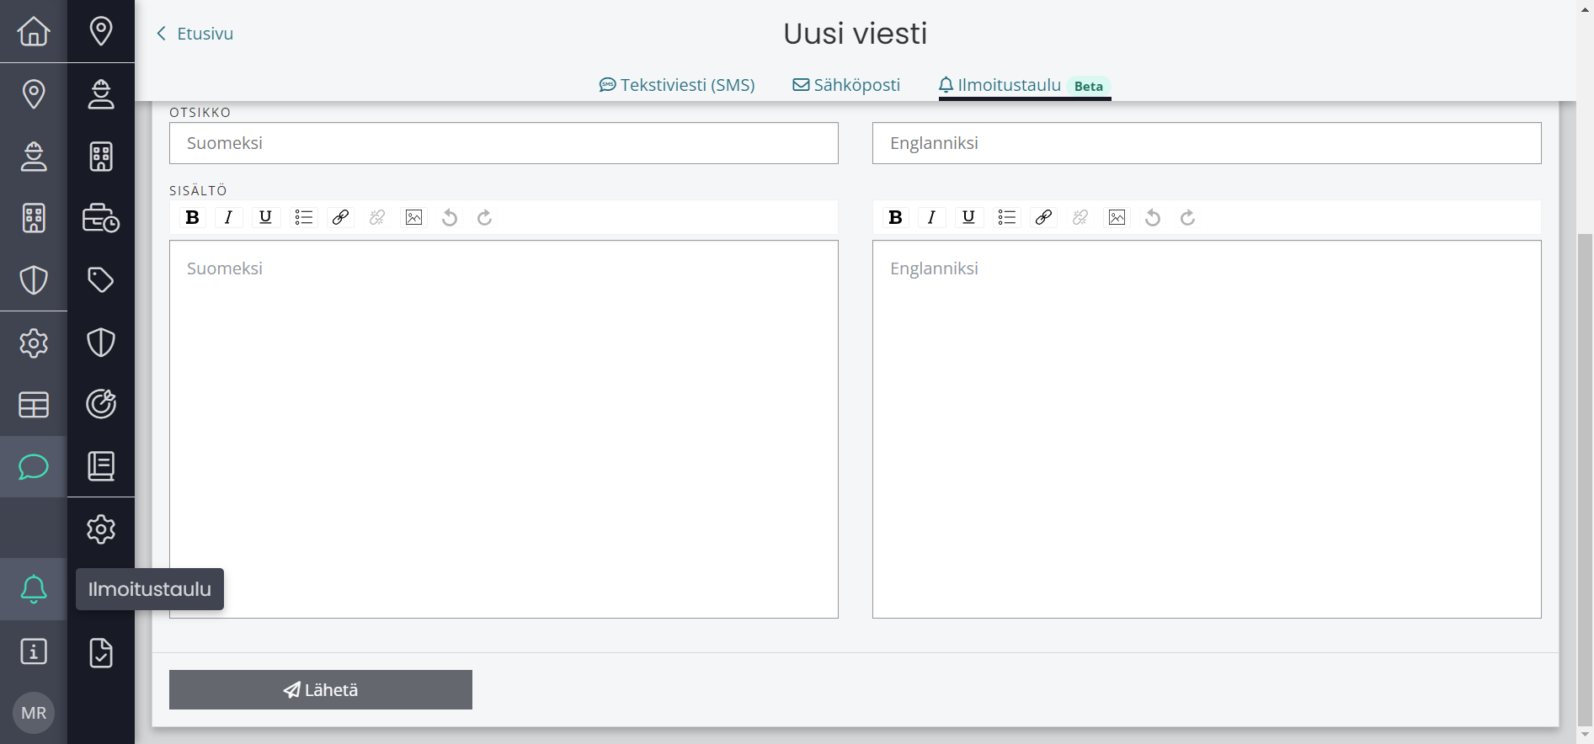Redo change in the English content editor

tap(1188, 218)
